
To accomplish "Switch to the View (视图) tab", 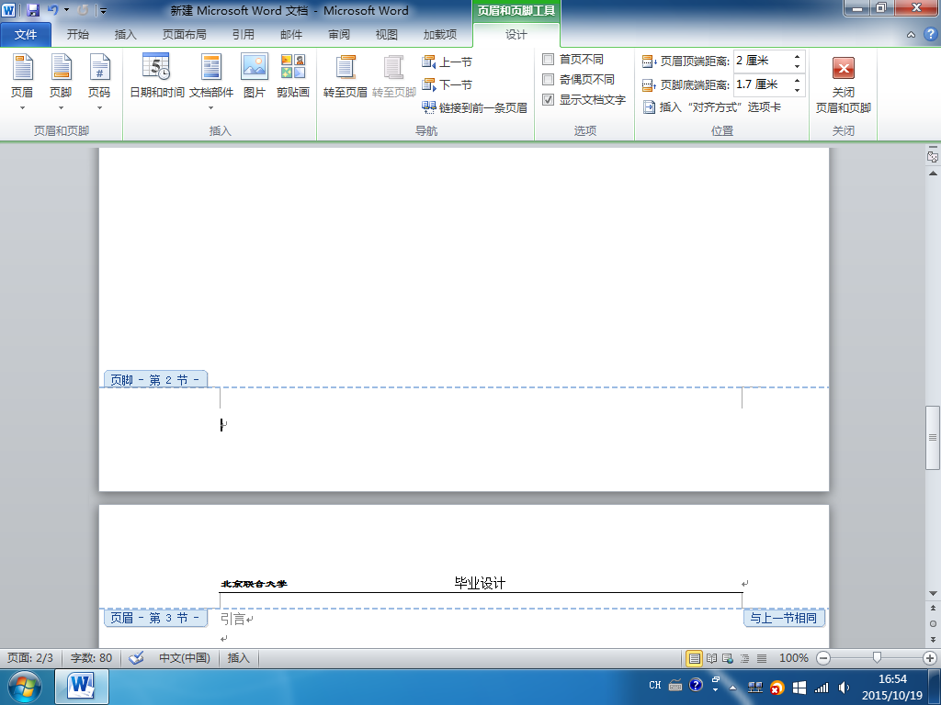I will [387, 35].
